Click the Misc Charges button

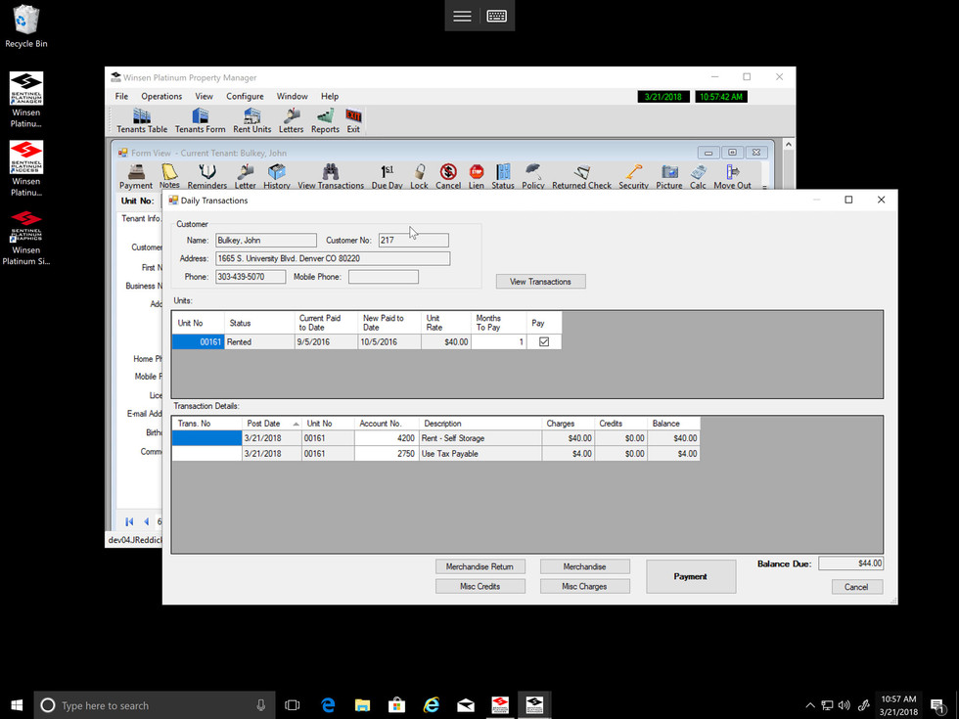point(585,586)
